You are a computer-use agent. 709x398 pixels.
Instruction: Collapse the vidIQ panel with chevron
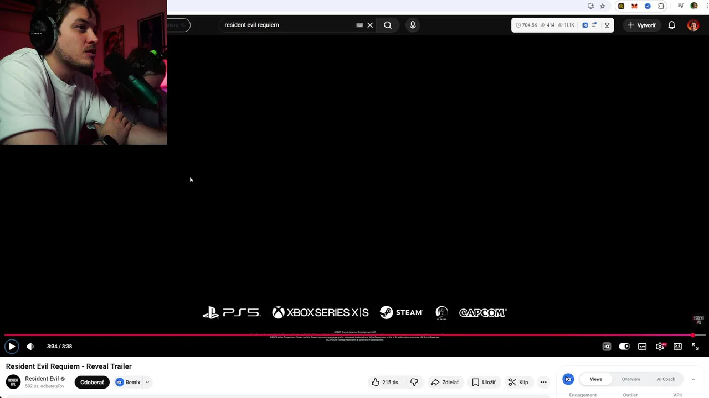[x=693, y=379]
